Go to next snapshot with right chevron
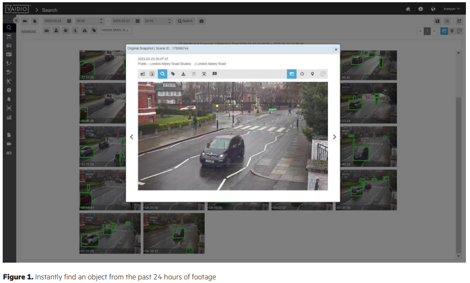Image resolution: width=470 pixels, height=283 pixels. click(x=334, y=137)
